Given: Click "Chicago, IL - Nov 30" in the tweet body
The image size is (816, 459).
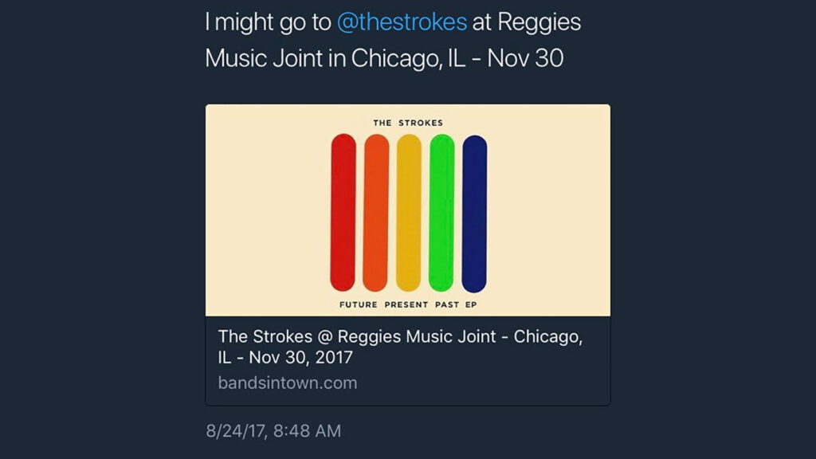Looking at the screenshot, I should pos(458,58).
